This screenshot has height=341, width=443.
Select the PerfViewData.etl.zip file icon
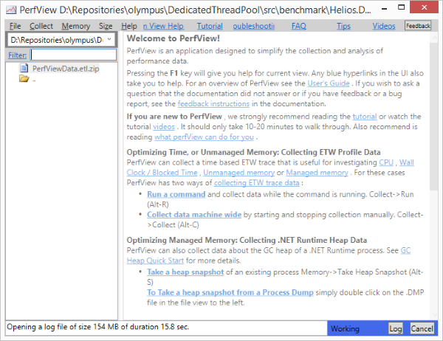(x=24, y=68)
